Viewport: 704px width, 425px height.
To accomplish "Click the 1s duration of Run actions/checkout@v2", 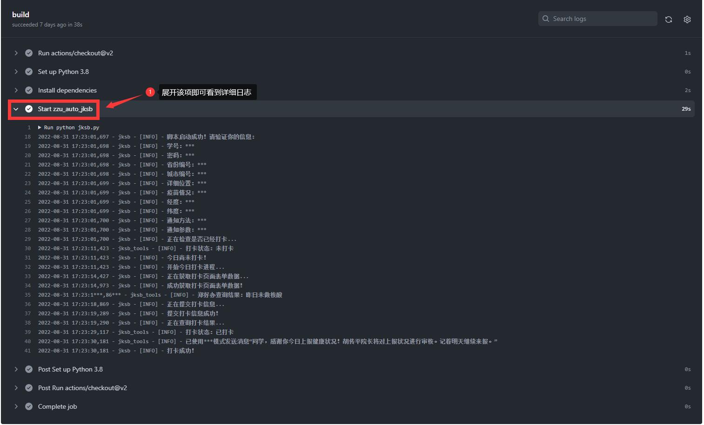I will click(x=688, y=53).
